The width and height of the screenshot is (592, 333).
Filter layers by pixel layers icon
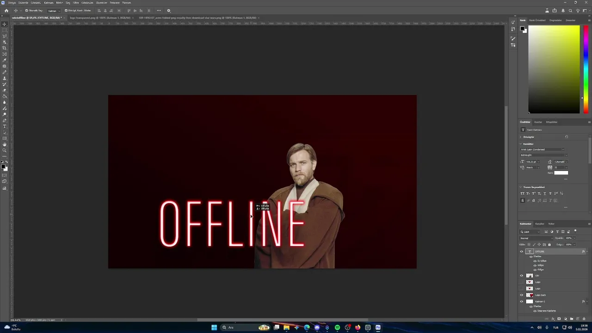pos(546,232)
